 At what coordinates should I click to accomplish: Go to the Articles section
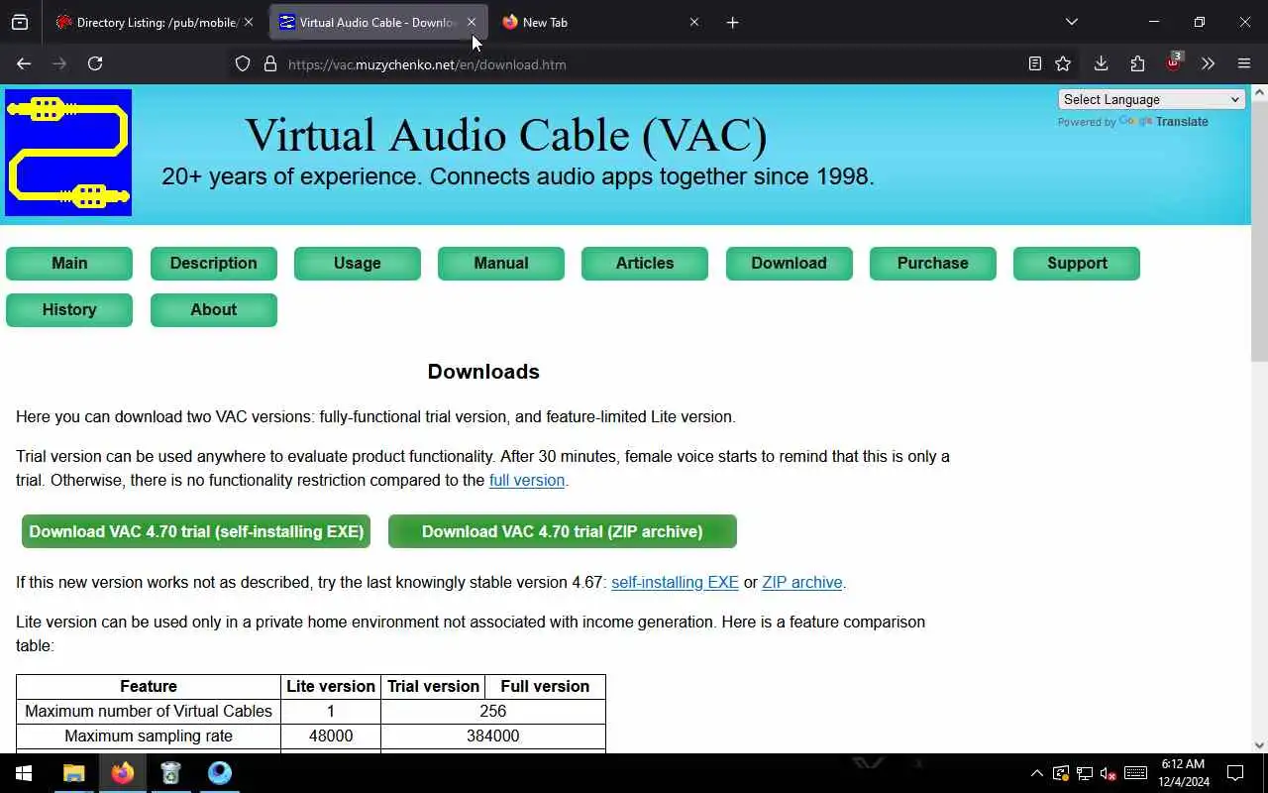[645, 264]
